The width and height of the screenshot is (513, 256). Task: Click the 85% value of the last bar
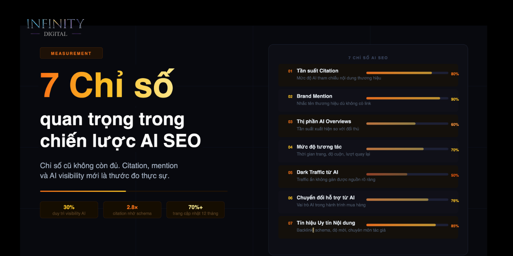click(455, 226)
